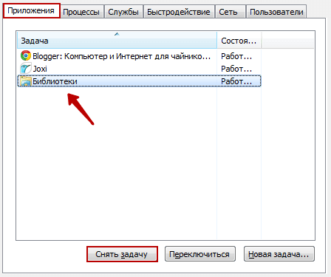This screenshot has height=277, width=331.
Task: Open the Приложения tab
Action: 31,11
